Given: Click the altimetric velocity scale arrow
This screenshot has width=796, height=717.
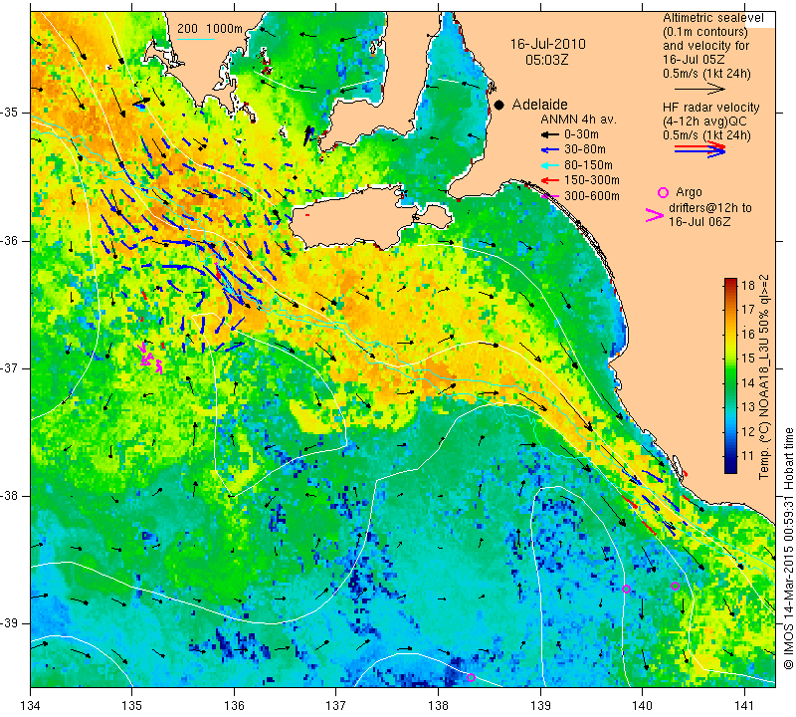Looking at the screenshot, I should pos(699,89).
